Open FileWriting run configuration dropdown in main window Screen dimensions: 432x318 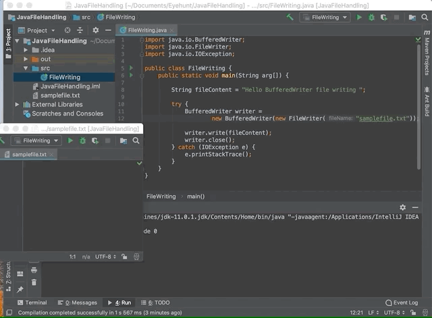[x=325, y=18]
